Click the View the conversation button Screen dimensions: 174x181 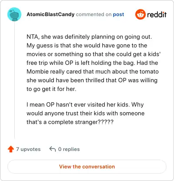point(87,167)
